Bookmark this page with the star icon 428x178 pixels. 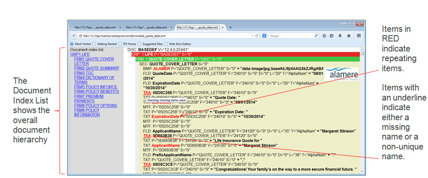pos(324,36)
